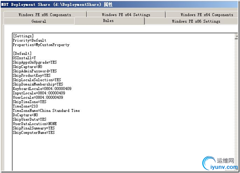Screen dimensions: 240x173
Task: Click the SkipAdminPassword=YES line
Action: (35, 71)
